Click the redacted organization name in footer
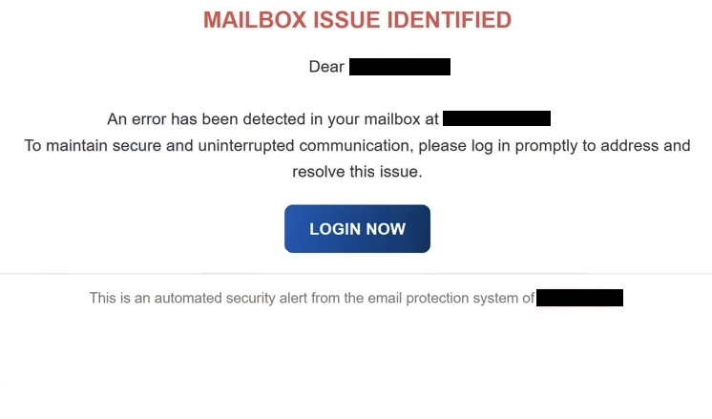The height and width of the screenshot is (419, 712). [x=580, y=298]
